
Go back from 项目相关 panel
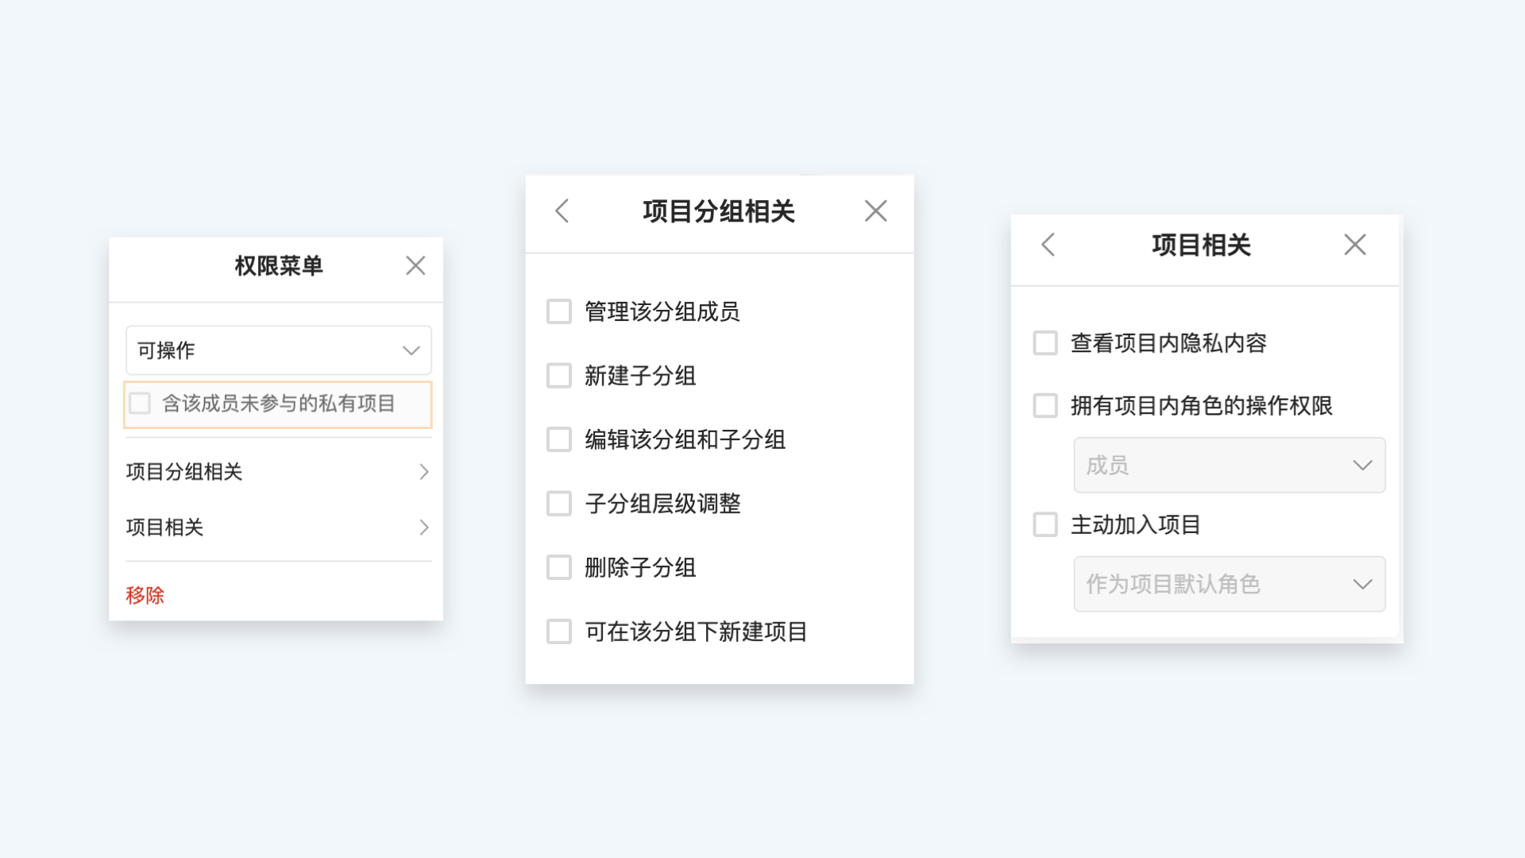click(x=1048, y=245)
